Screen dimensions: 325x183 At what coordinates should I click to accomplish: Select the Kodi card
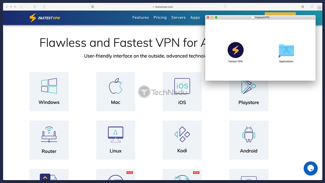tap(182, 140)
